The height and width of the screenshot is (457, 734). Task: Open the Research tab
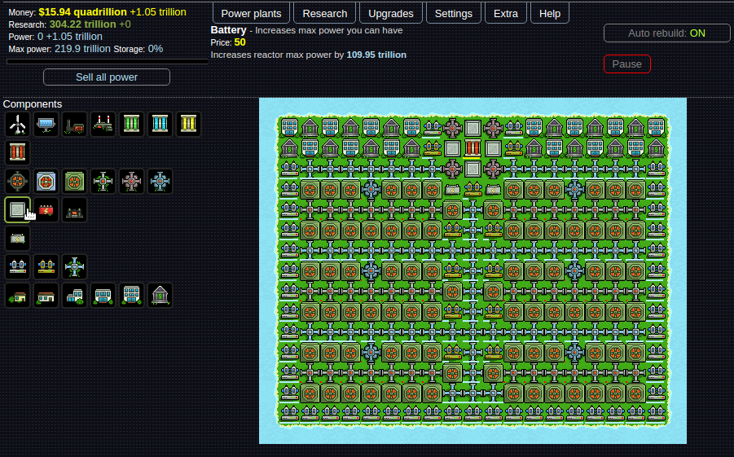(x=325, y=13)
